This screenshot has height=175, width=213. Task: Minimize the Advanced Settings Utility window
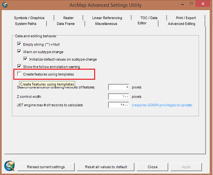pyautogui.click(x=182, y=4)
